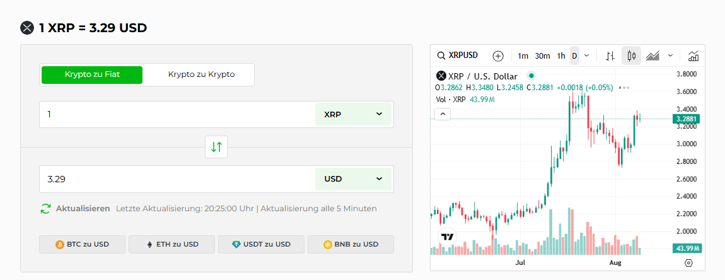Switch to Krypto zu Fiat mode
Screen dimensions: 725x280
click(x=92, y=74)
